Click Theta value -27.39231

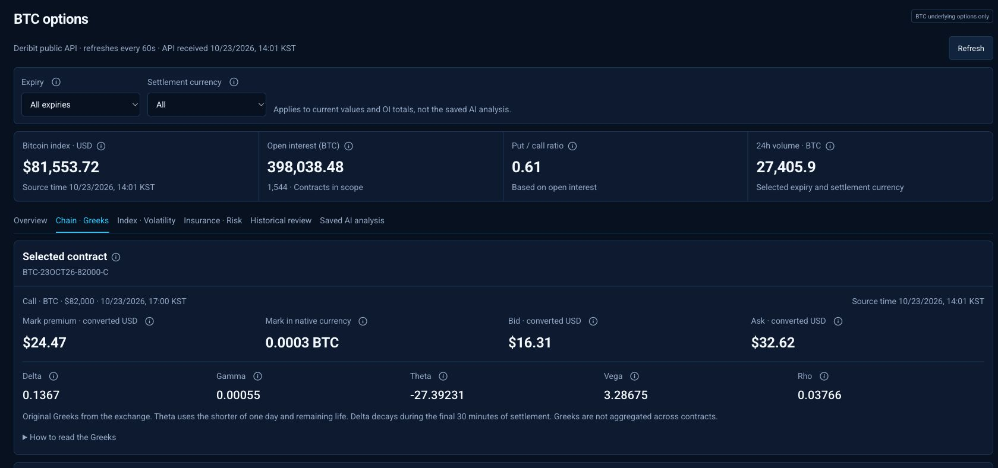pos(437,395)
